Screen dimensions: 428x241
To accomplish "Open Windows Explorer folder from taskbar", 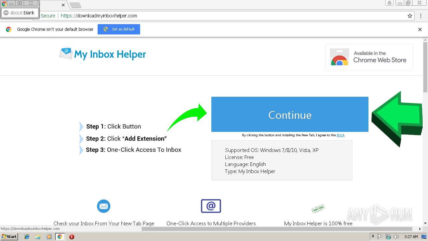I will click(38, 237).
